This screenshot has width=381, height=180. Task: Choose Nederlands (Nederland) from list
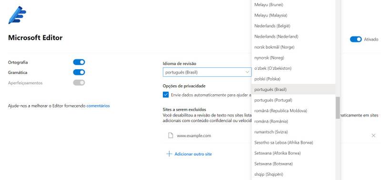(293, 36)
